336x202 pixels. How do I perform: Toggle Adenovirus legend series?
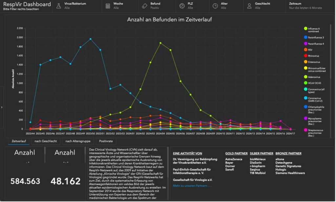pyautogui.click(x=312, y=77)
